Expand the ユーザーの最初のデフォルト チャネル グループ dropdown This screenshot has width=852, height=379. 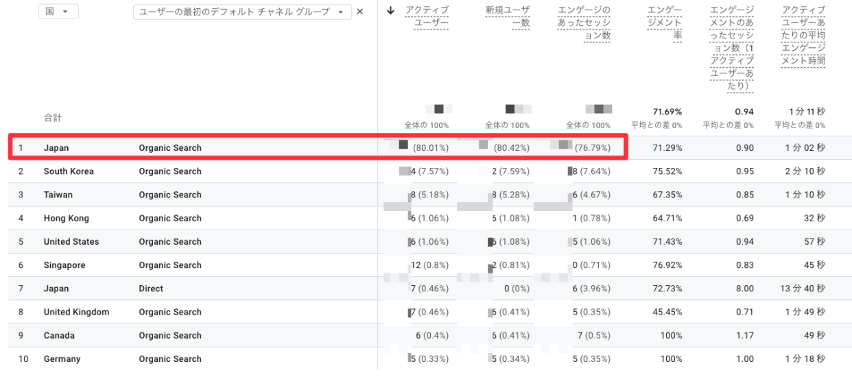coord(242,12)
